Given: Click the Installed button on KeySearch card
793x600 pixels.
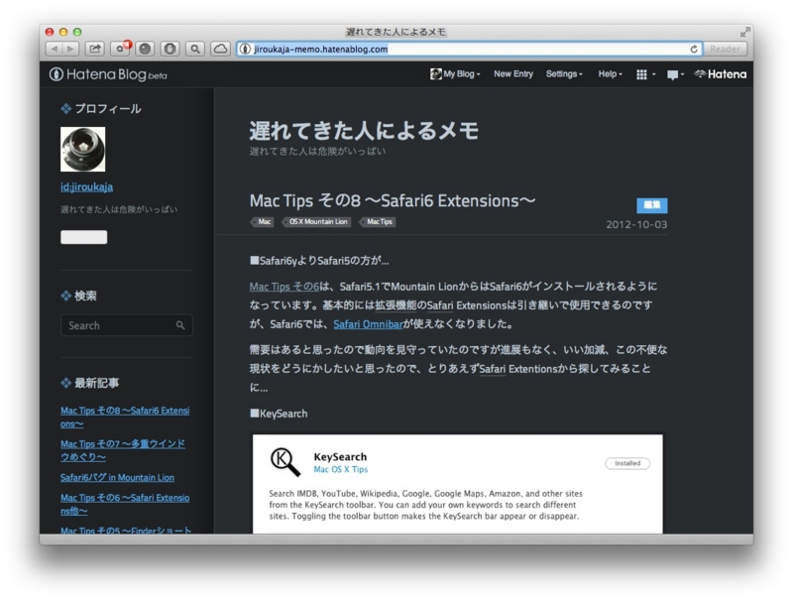Looking at the screenshot, I should (627, 463).
